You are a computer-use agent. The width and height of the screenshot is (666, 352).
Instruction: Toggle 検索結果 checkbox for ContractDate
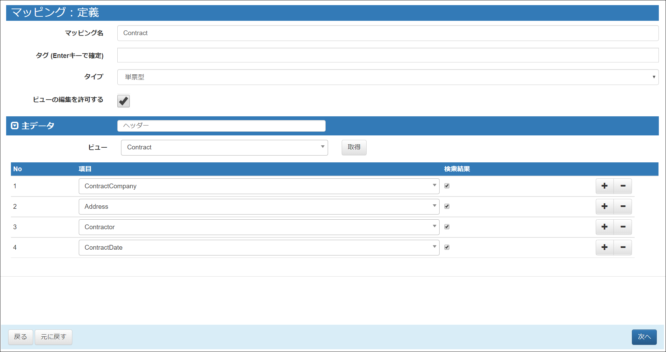pos(447,247)
